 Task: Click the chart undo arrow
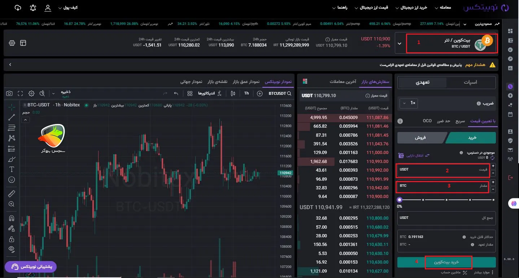[x=176, y=93]
